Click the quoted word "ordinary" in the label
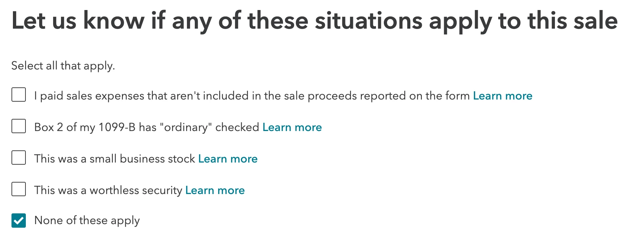The image size is (622, 237). [x=186, y=127]
